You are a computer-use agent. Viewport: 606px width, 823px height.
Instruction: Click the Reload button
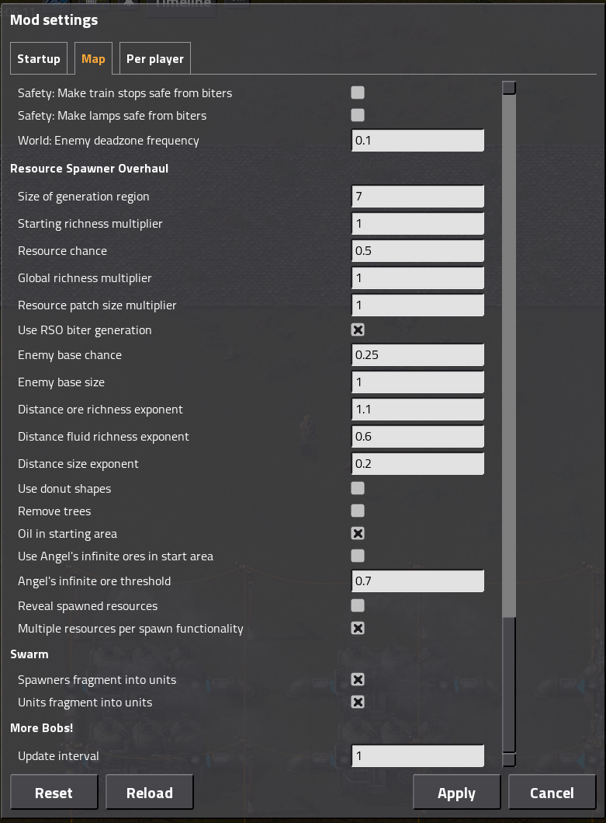150,793
